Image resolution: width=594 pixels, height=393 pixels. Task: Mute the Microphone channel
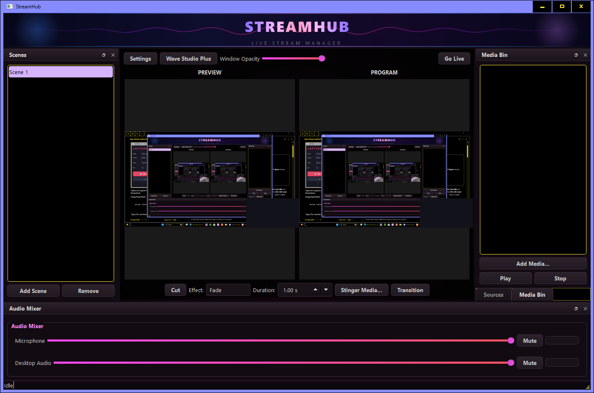click(x=530, y=341)
